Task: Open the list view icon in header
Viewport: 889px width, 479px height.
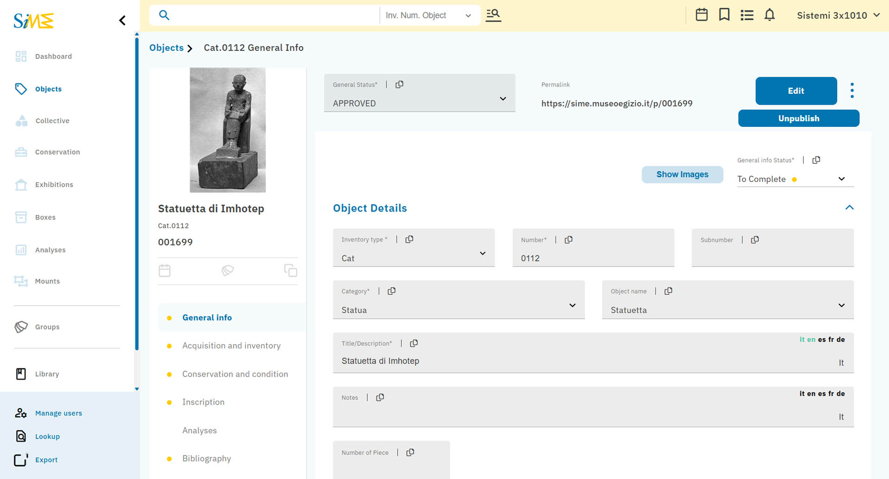Action: coord(747,15)
